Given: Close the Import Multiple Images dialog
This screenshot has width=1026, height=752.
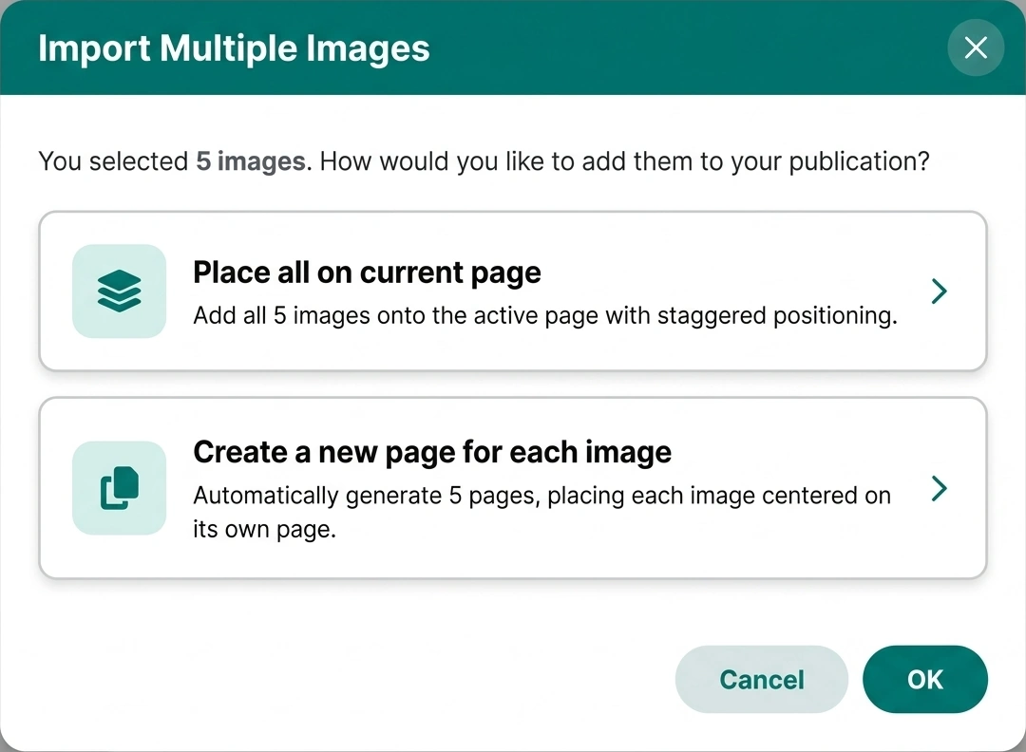Looking at the screenshot, I should pos(976,47).
